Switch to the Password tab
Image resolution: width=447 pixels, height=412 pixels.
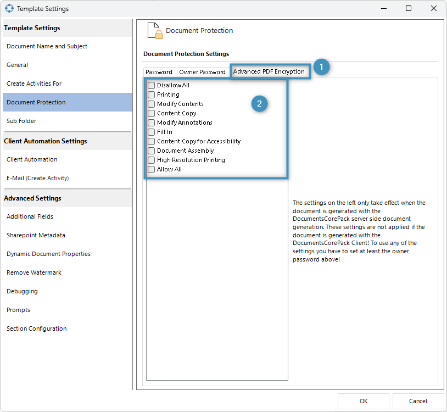pyautogui.click(x=159, y=72)
